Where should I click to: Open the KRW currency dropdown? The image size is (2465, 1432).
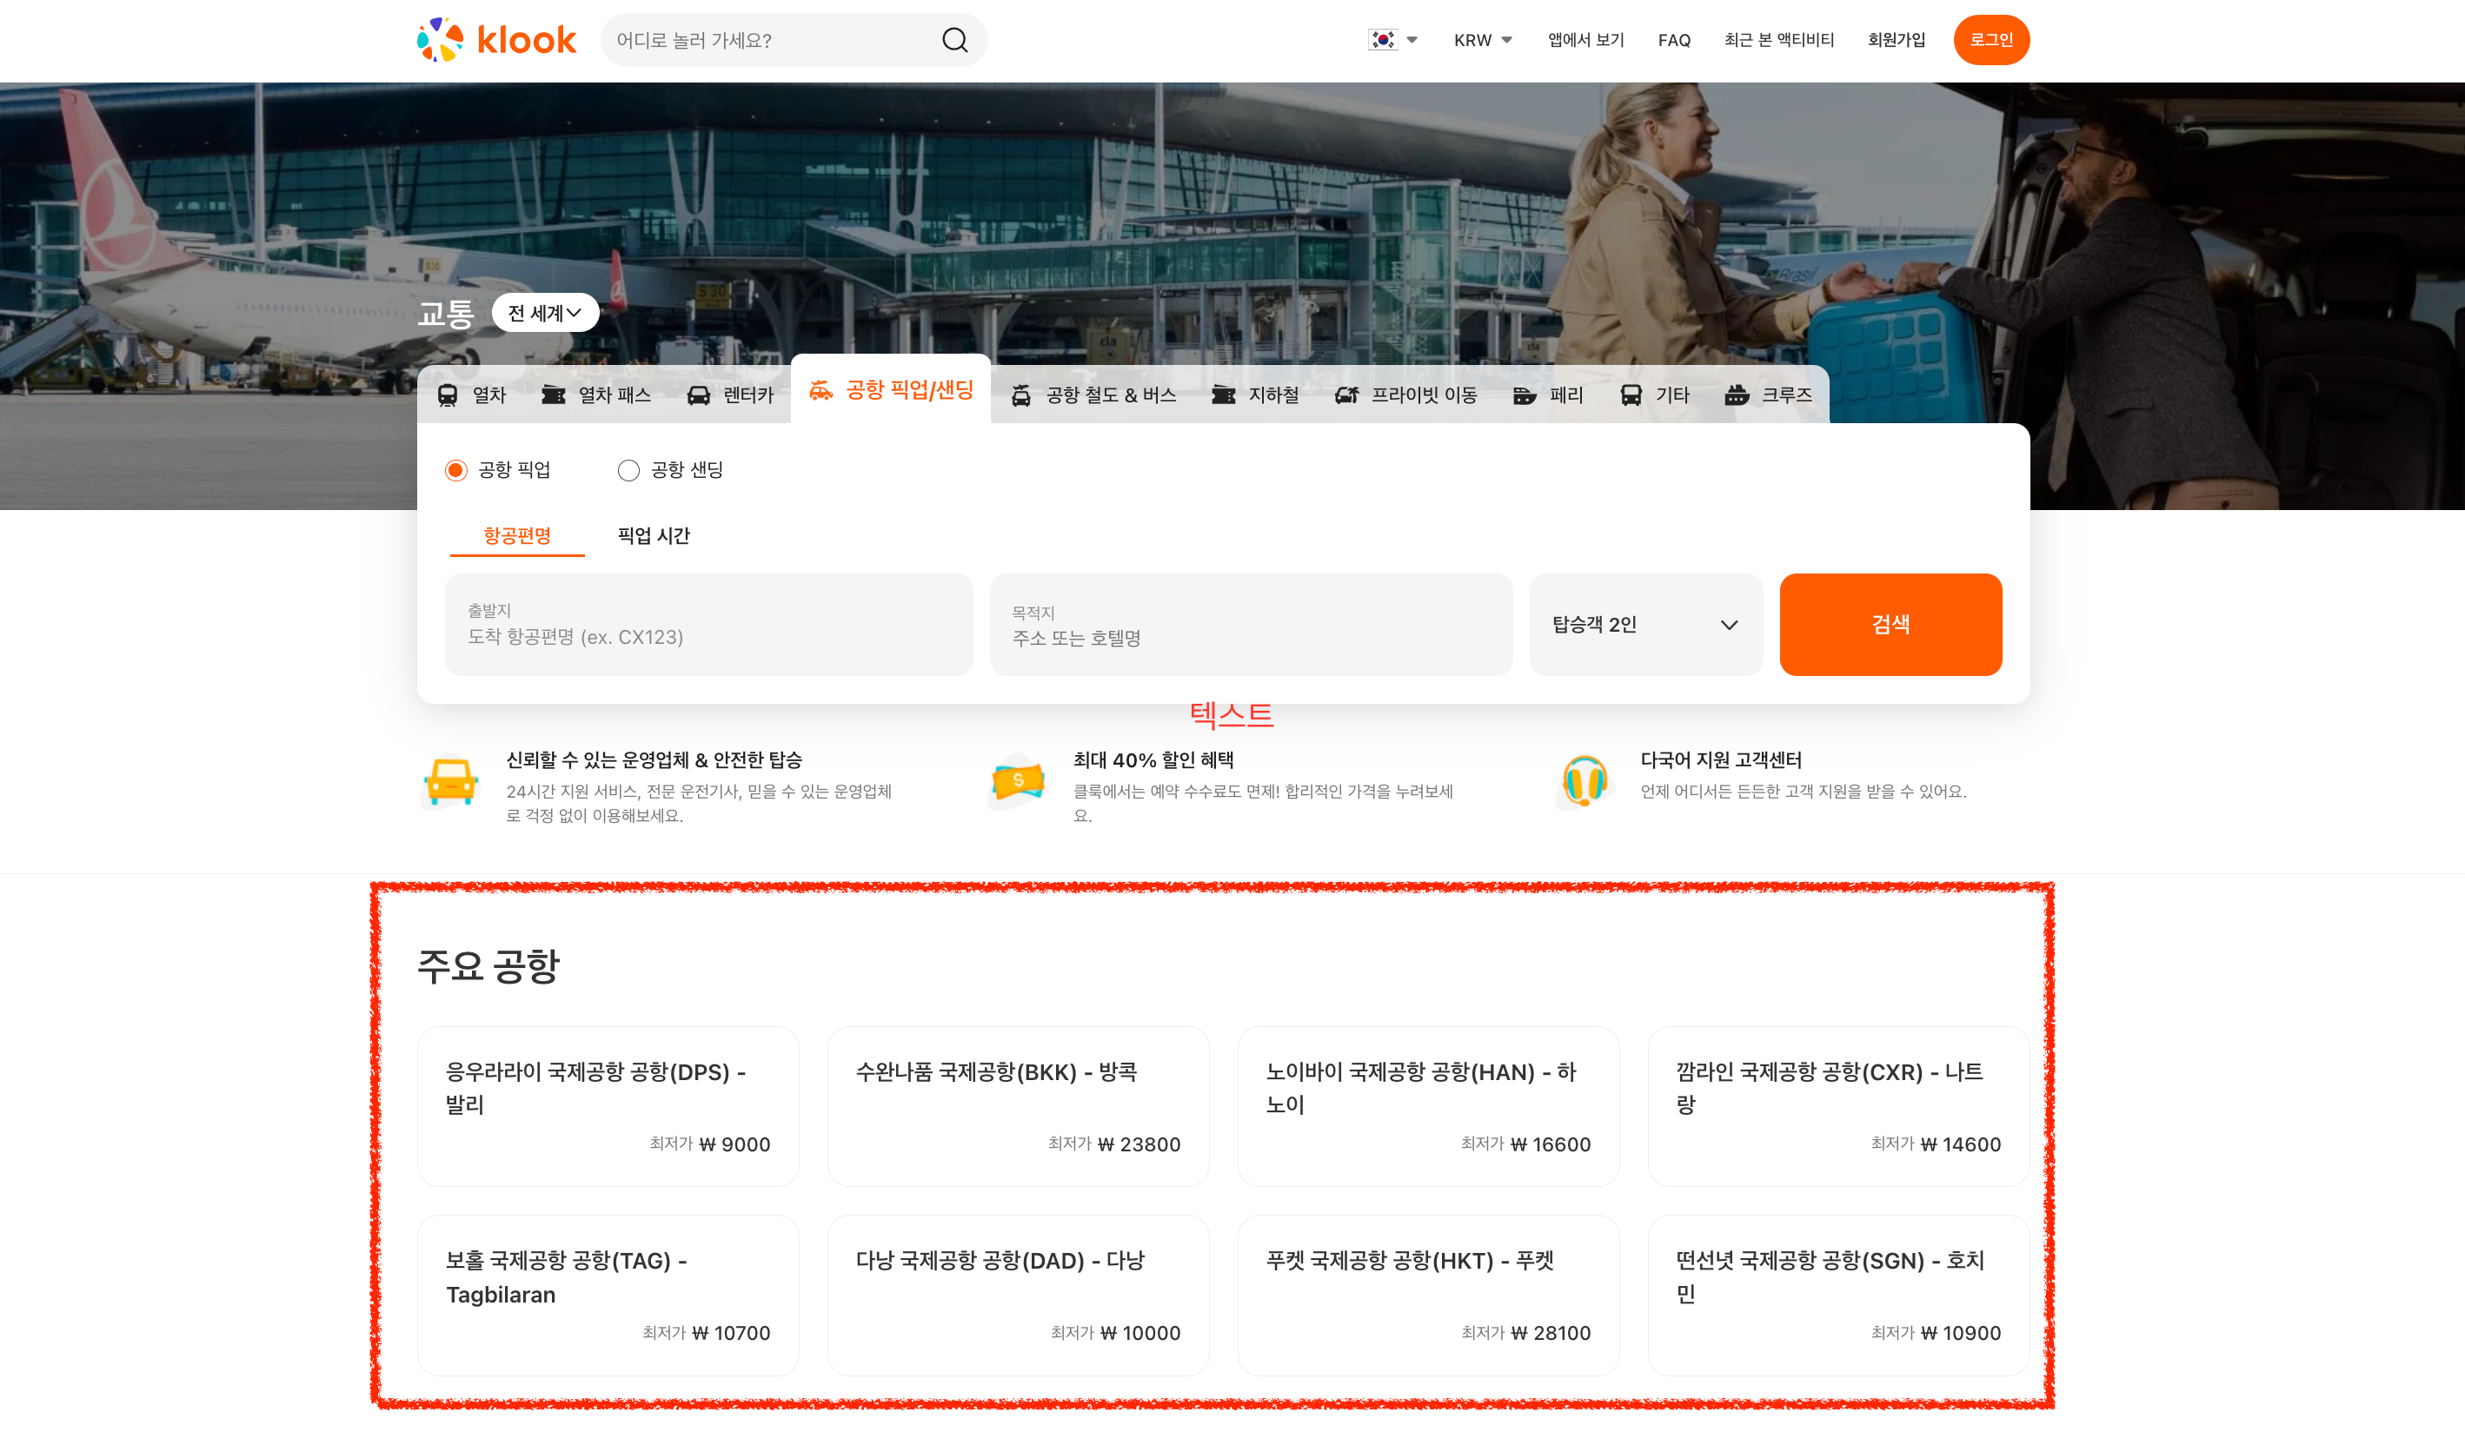pyautogui.click(x=1483, y=40)
